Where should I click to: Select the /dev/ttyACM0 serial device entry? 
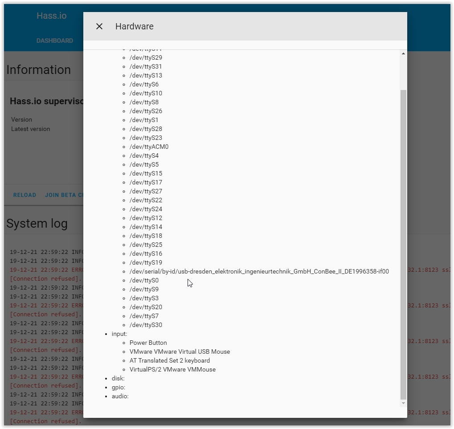(149, 147)
